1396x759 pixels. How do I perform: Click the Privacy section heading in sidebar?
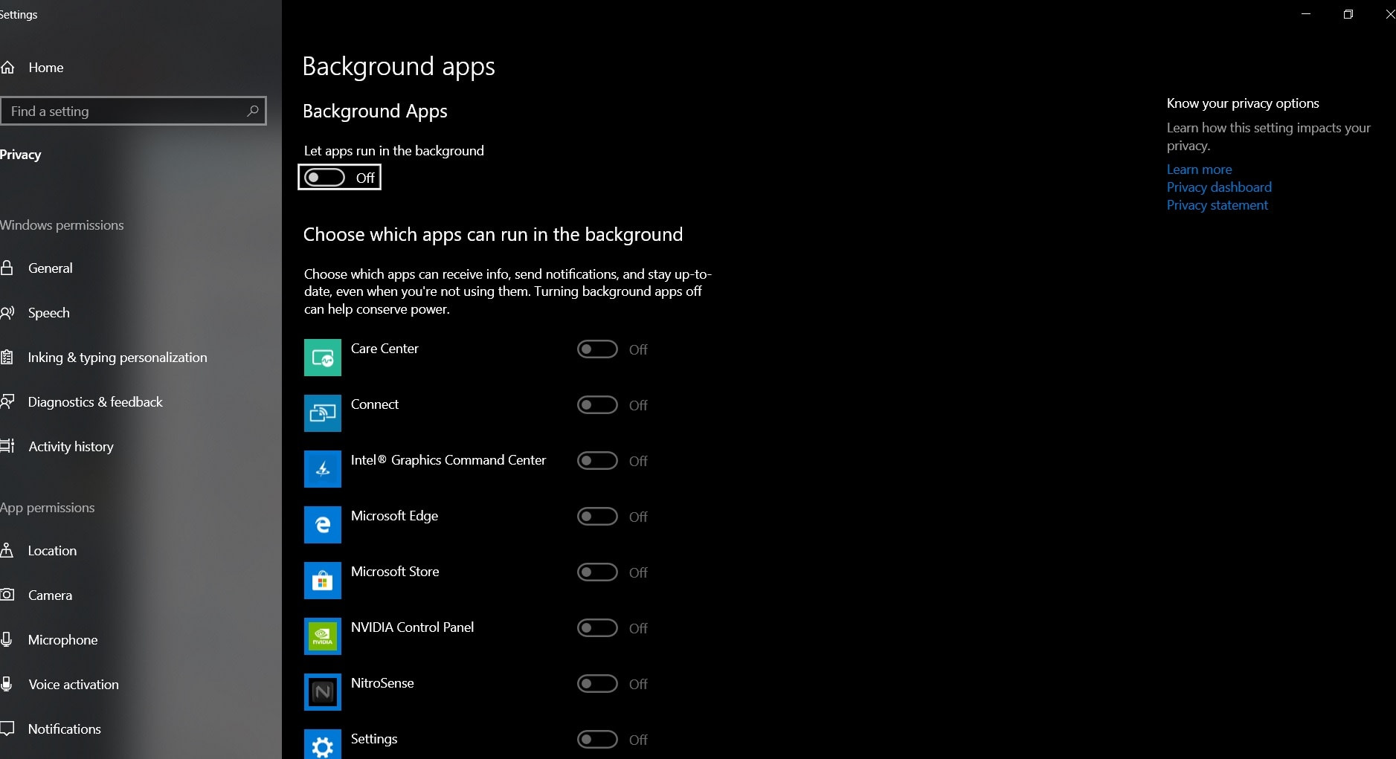pyautogui.click(x=20, y=155)
